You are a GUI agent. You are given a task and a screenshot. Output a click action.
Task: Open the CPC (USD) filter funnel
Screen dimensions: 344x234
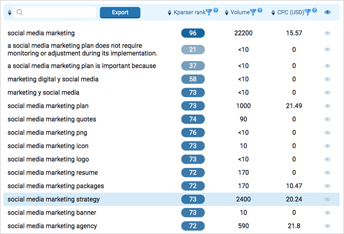point(308,12)
